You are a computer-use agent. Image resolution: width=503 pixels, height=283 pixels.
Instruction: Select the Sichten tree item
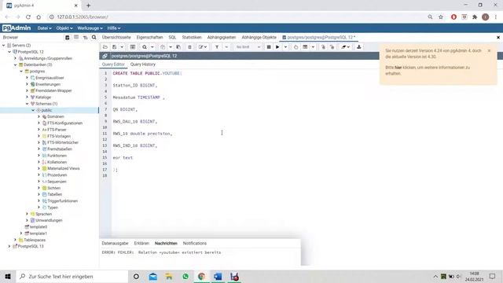53,188
